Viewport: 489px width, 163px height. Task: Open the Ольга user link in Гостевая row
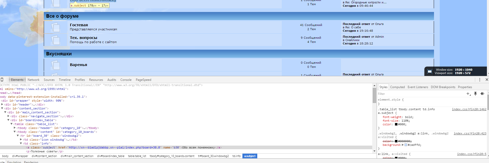point(379,24)
